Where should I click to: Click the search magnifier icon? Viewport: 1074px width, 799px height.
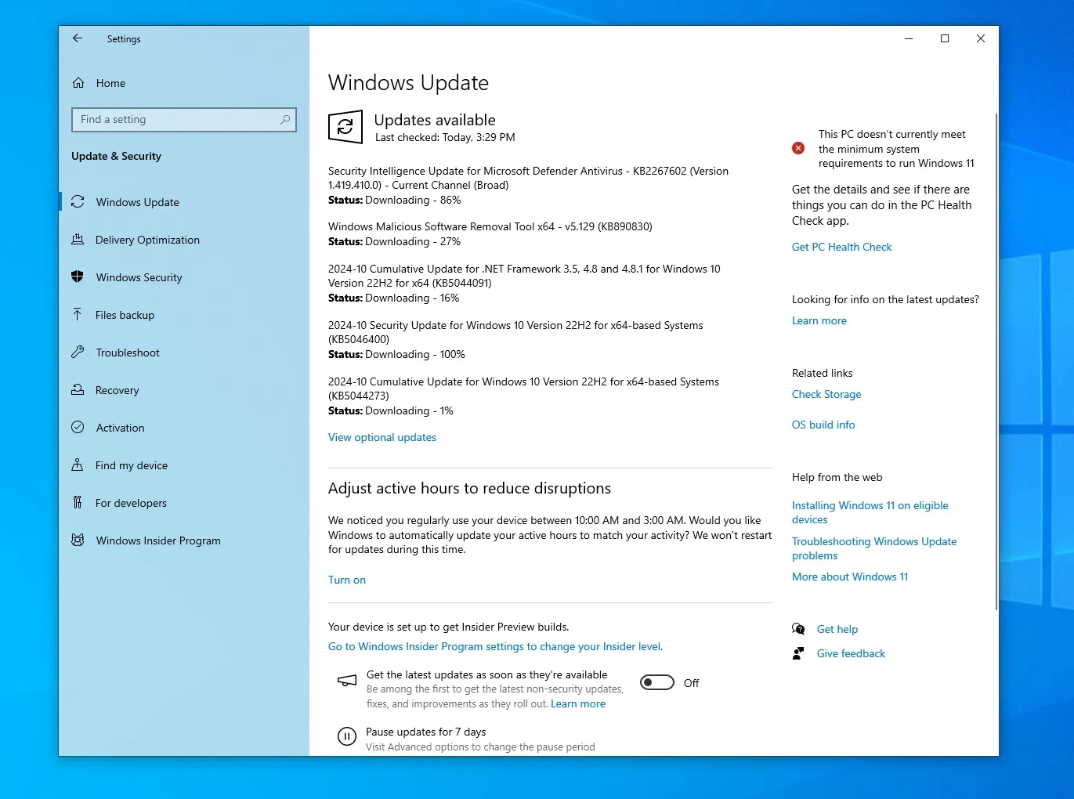click(285, 119)
